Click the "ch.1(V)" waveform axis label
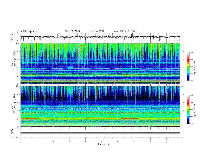 point(12,37)
